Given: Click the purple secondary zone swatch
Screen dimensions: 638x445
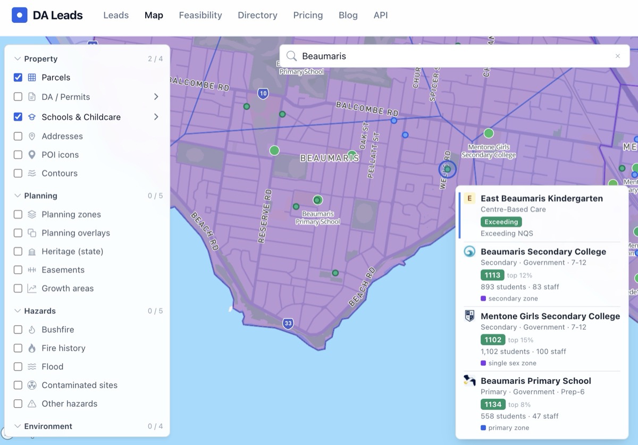Looking at the screenshot, I should coord(483,299).
